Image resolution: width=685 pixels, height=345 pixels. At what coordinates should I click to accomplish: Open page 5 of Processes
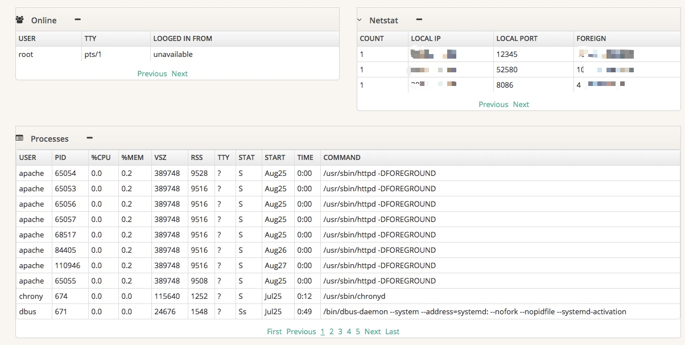point(358,331)
